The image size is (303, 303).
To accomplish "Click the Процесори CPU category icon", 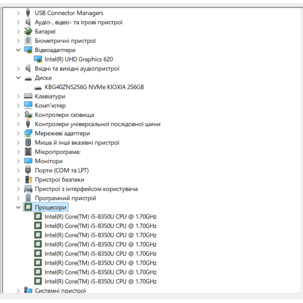I will click(x=28, y=207).
